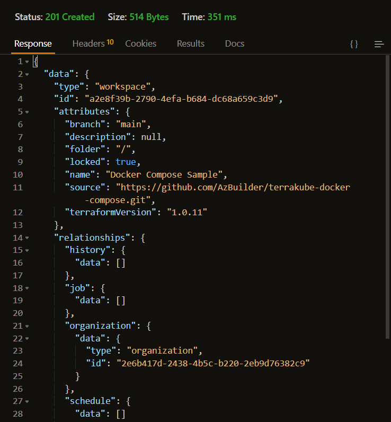Collapse the "schedule" object on line 27
The width and height of the screenshot is (391, 422).
(27, 401)
